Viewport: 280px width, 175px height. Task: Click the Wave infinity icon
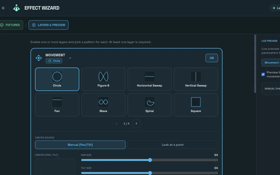(103, 102)
